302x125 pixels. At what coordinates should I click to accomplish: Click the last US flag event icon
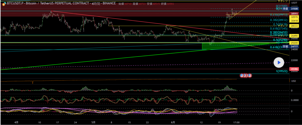[x=250, y=75]
